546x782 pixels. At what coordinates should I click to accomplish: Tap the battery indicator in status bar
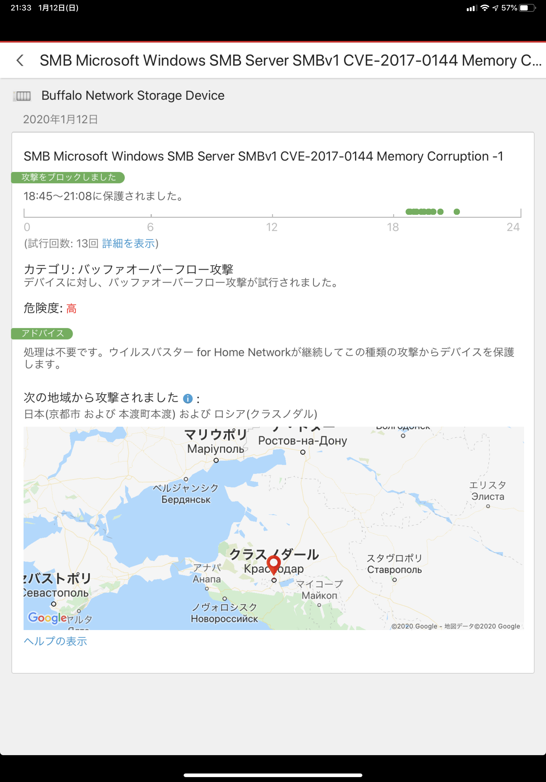(527, 8)
